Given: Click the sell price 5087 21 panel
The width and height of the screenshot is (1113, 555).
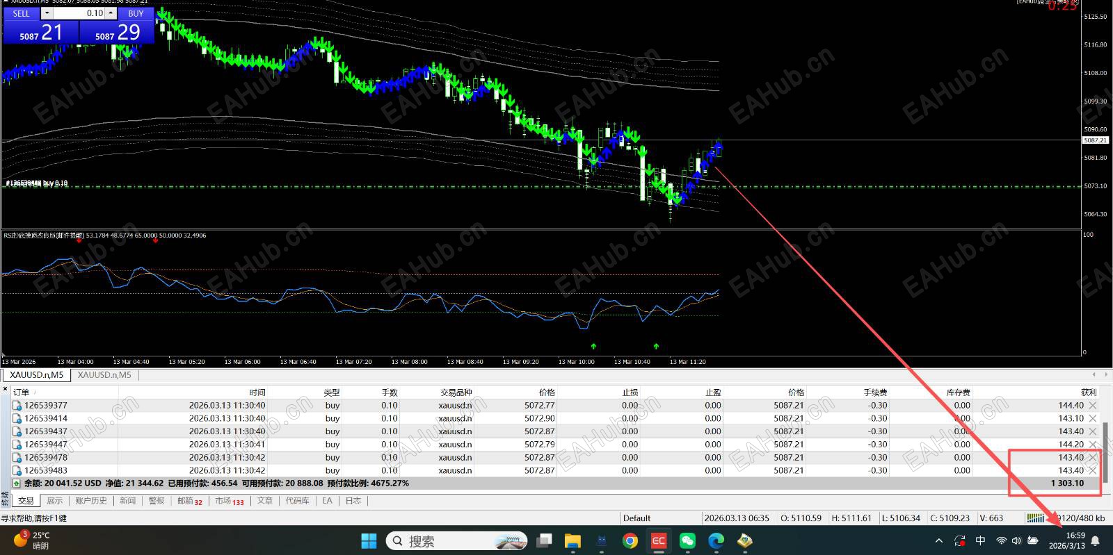Looking at the screenshot, I should click(x=41, y=32).
